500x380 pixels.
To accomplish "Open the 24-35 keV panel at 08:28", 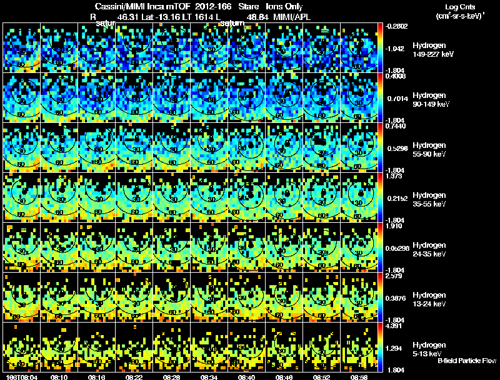I will pos(171,248).
